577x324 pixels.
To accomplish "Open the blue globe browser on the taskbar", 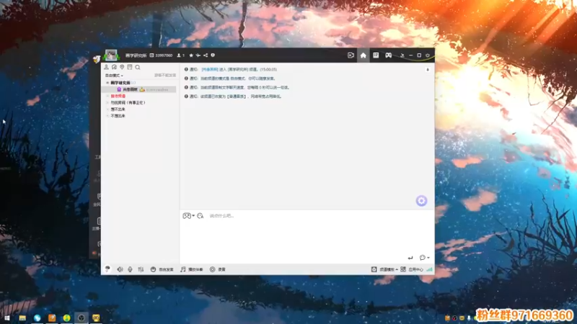I will (38, 318).
